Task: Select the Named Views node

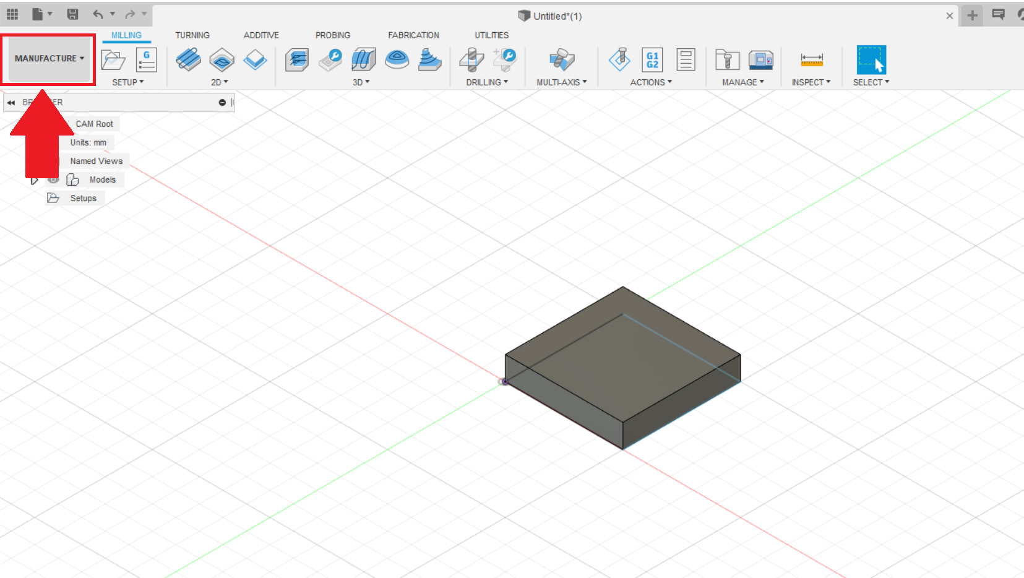Action: [97, 161]
